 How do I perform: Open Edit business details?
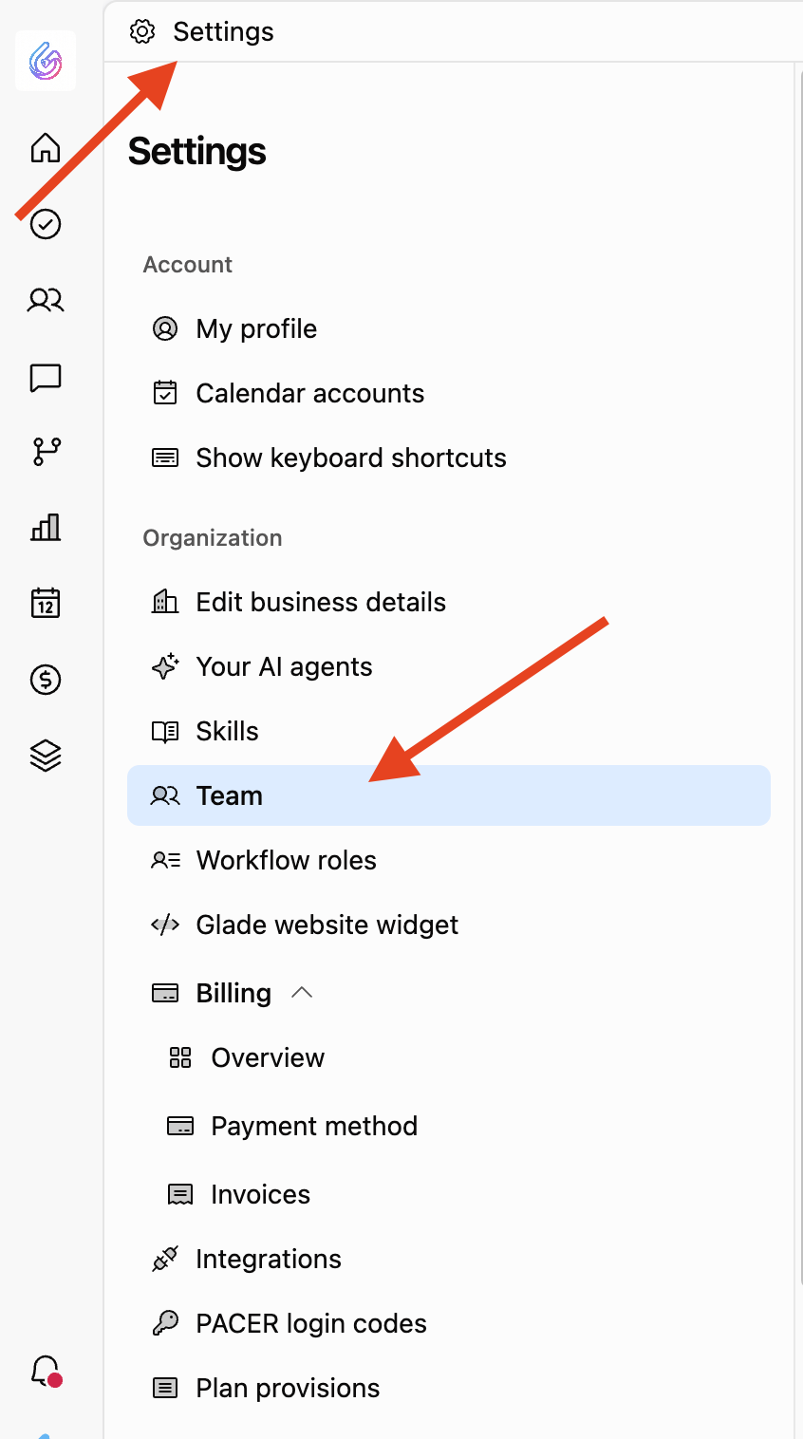point(449,602)
